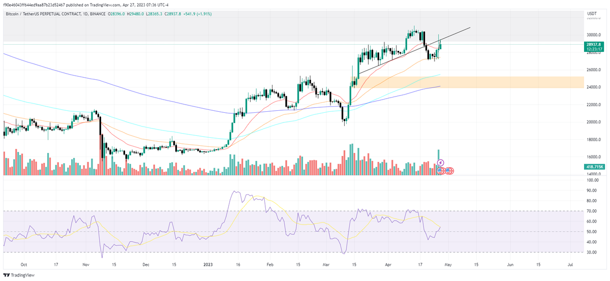Click the leftmost US flag economic event icon
Screen dimensions: 610x281
[440, 170]
